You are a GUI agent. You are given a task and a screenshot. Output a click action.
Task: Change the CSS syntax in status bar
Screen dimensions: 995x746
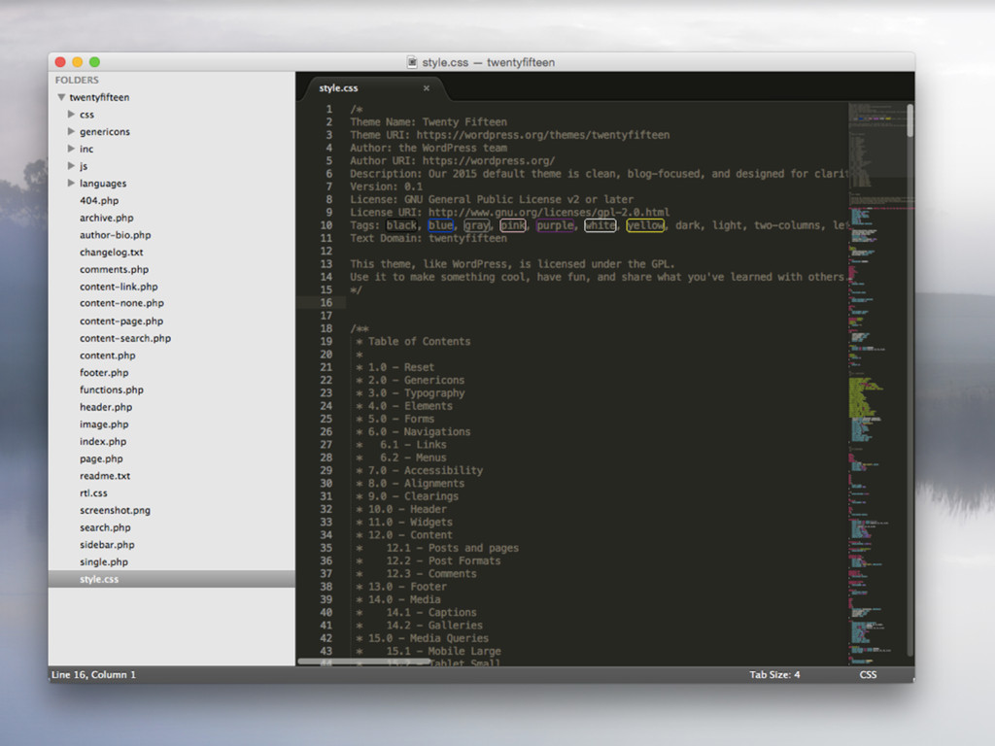pos(868,674)
